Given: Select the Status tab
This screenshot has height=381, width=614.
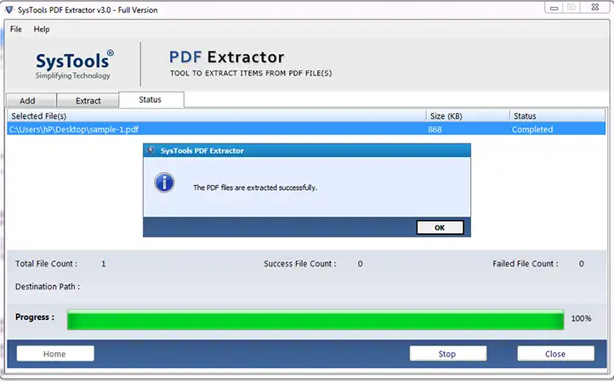Looking at the screenshot, I should pos(151,99).
